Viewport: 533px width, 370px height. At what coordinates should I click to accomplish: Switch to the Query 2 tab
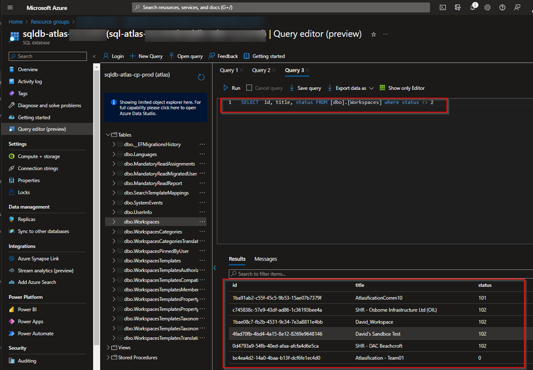tap(261, 70)
